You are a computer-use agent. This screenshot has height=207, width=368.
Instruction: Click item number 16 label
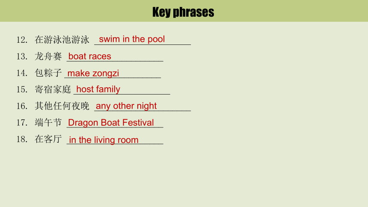point(22,106)
